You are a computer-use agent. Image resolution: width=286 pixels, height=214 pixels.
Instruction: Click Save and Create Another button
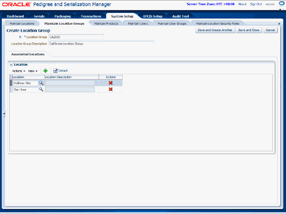[x=215, y=30]
